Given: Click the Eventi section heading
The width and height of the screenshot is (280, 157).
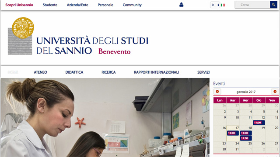Looking at the screenshot, I should (x=219, y=83).
